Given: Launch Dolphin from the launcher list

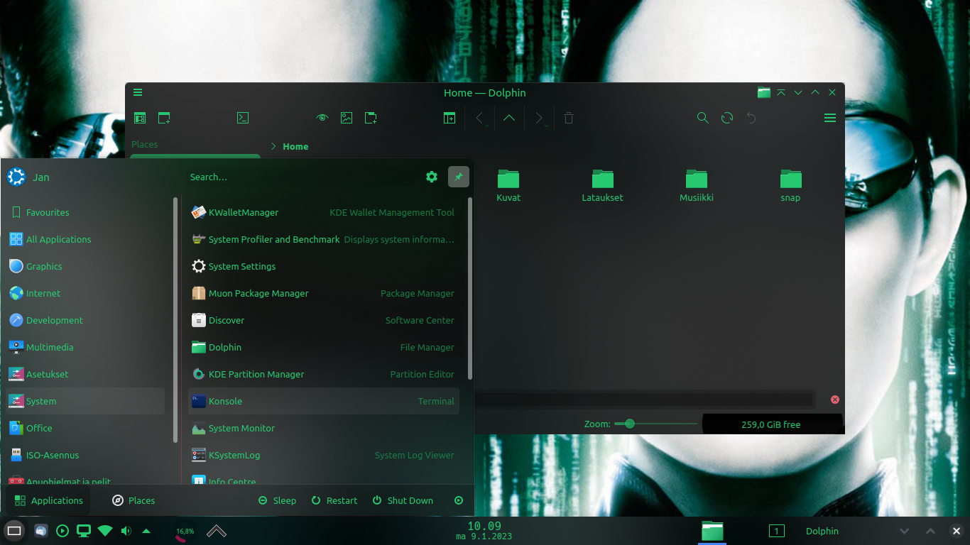Looking at the screenshot, I should pos(324,347).
